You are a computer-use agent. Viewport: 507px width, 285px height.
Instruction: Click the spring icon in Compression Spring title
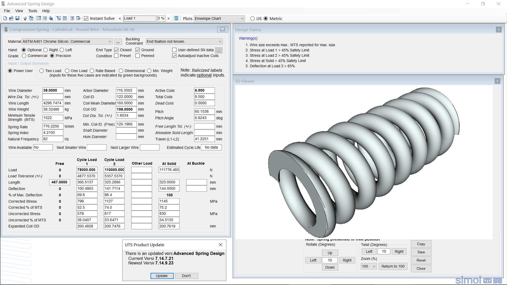click(x=6, y=29)
